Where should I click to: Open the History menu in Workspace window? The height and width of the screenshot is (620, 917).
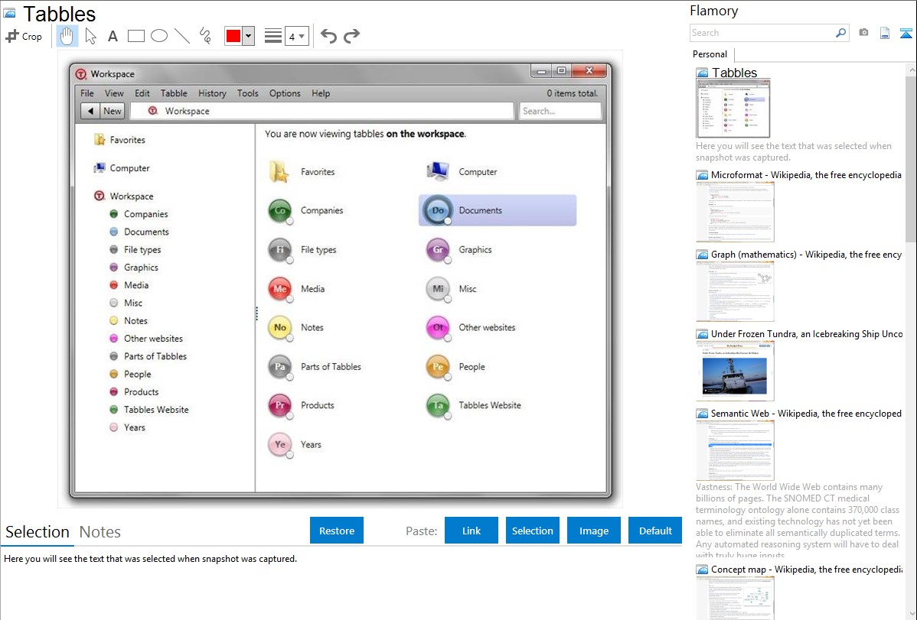coord(212,93)
